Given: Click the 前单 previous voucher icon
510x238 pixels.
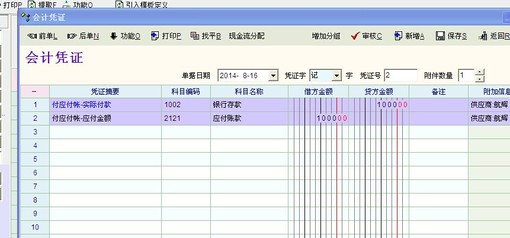Looking at the screenshot, I should 32,37.
